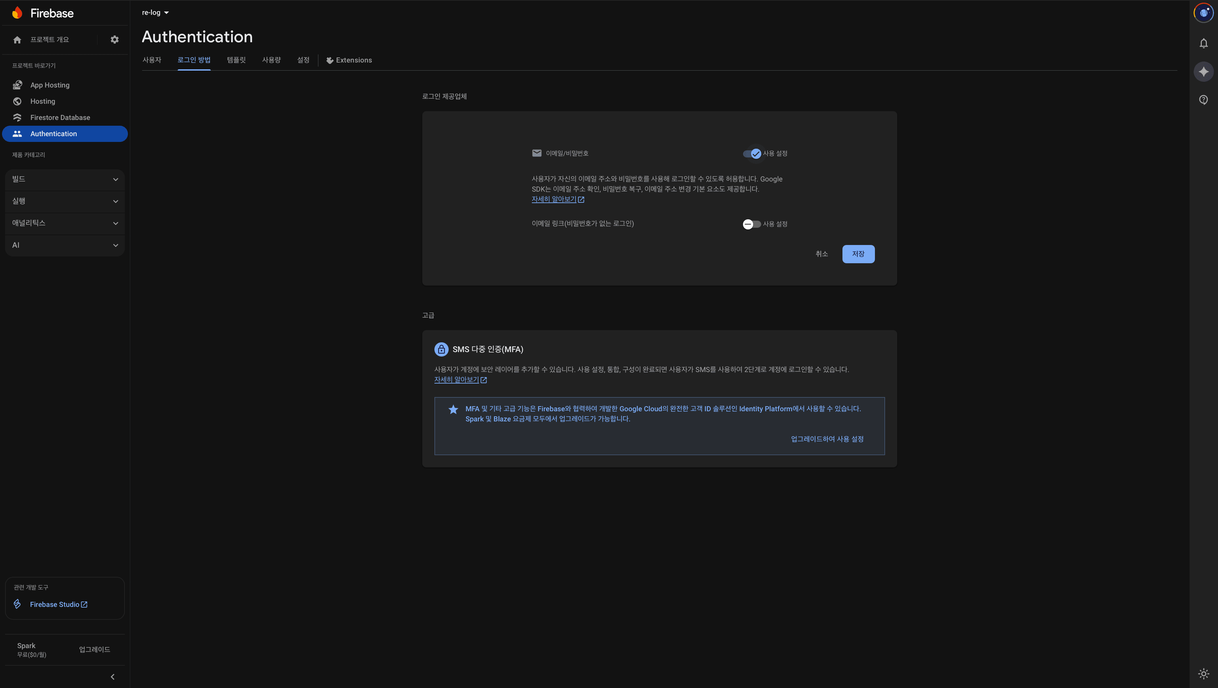Open the Gemini sparkle assistant icon
The image size is (1218, 688).
[x=1203, y=72]
